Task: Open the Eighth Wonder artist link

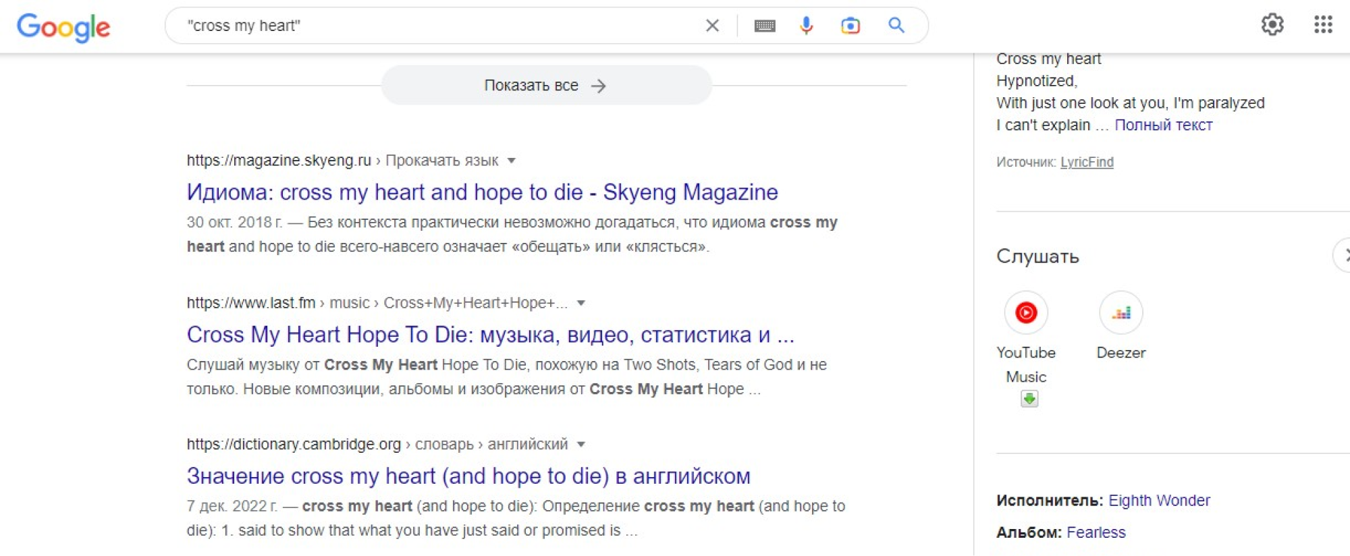Action: point(1159,501)
